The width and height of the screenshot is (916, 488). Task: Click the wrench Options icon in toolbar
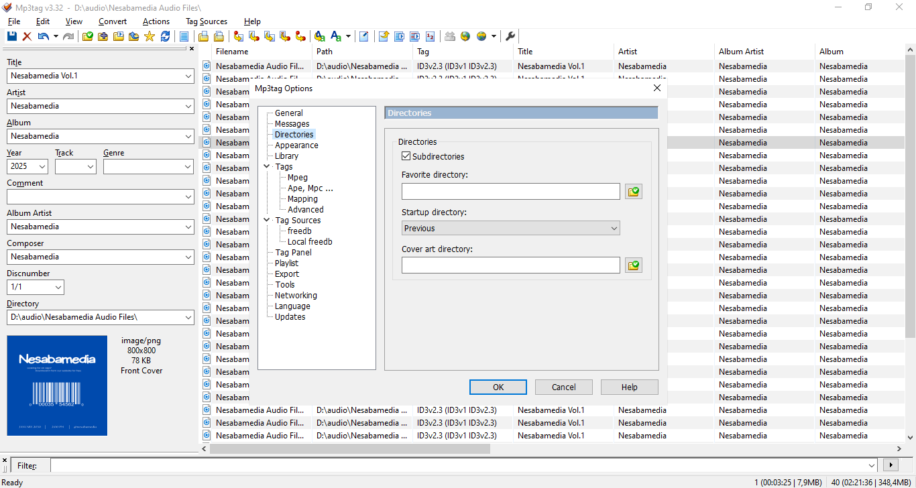510,36
